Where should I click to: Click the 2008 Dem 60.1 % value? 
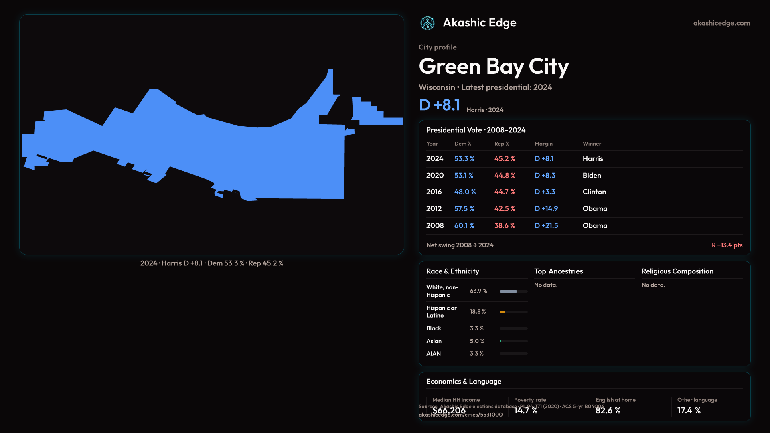464,226
